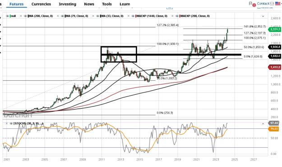This screenshot has height=167, width=282.
Task: Toggle visibility of MAEXP (1440, Close, 0)
Action: (133, 16)
